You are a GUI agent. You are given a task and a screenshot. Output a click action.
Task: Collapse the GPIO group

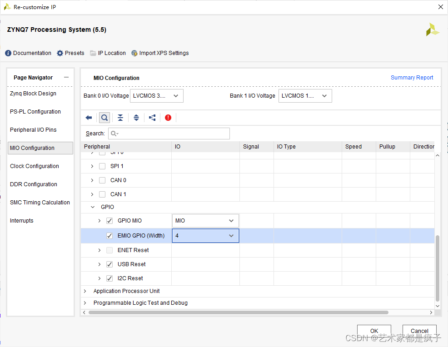click(93, 207)
